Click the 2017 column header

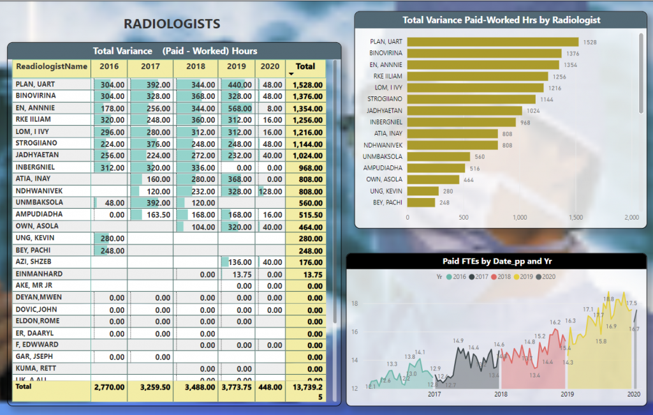tap(150, 66)
